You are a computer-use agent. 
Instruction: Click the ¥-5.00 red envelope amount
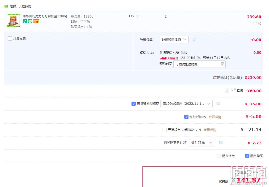(254, 117)
